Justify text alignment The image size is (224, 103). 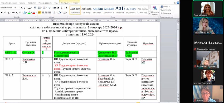(x=50, y=13)
